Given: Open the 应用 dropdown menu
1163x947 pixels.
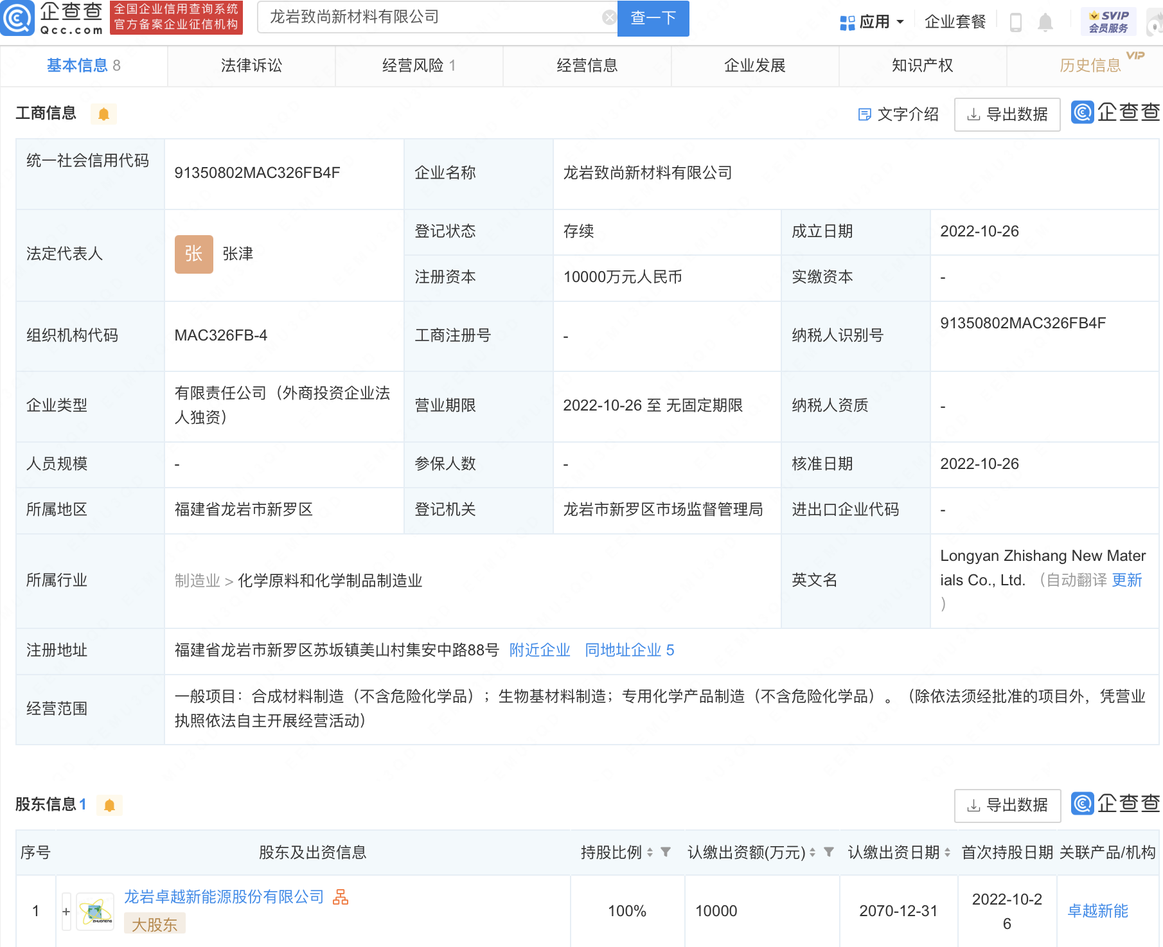Looking at the screenshot, I should [x=872, y=22].
